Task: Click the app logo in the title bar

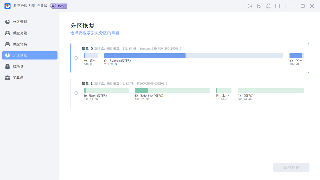Action: [7, 6]
